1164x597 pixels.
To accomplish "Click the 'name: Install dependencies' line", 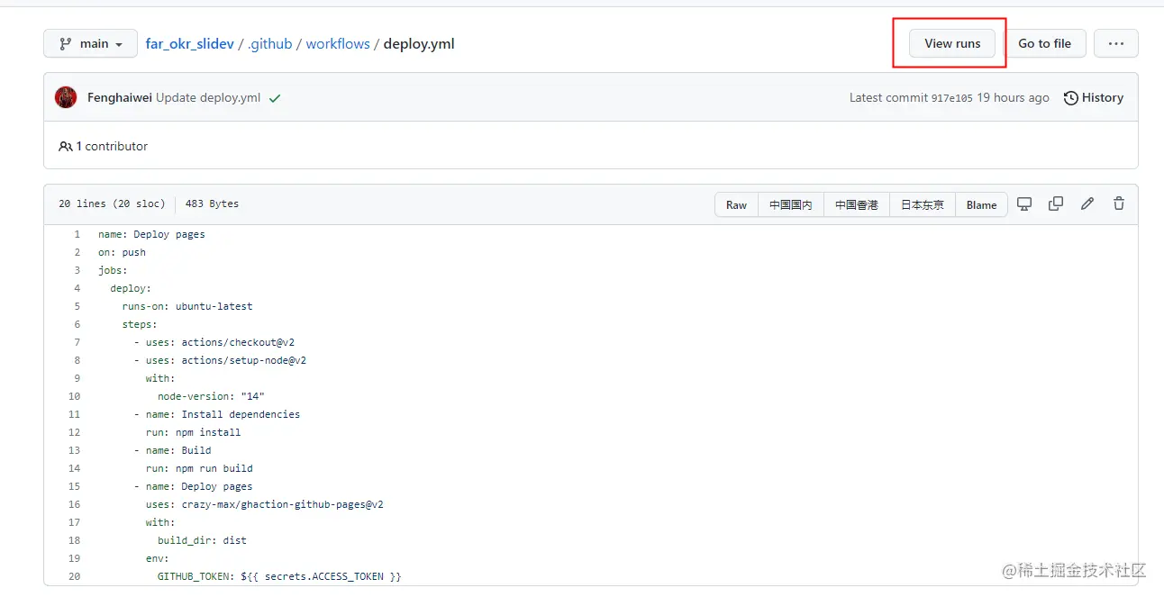I will point(217,414).
